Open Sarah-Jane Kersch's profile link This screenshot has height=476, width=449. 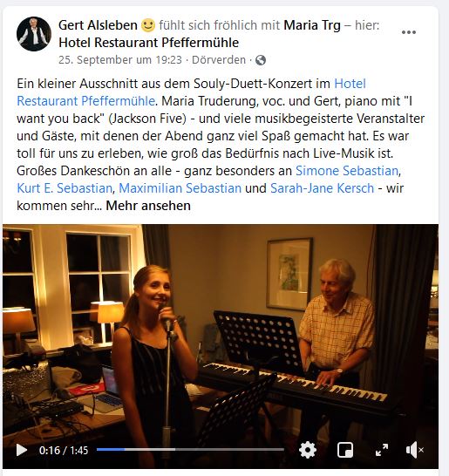pos(322,188)
